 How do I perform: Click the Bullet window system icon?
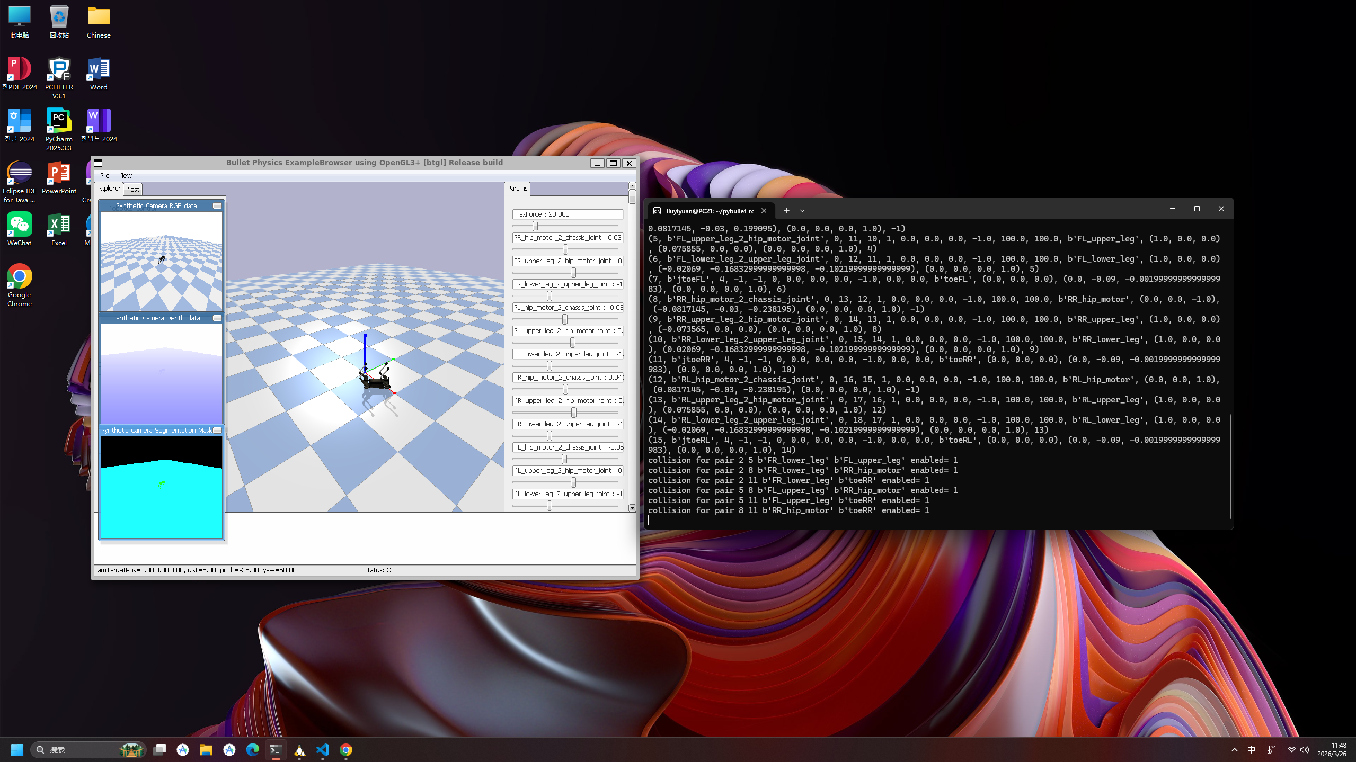pos(98,163)
